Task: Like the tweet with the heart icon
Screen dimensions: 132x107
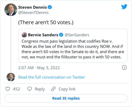Action: [x=8, y=89]
